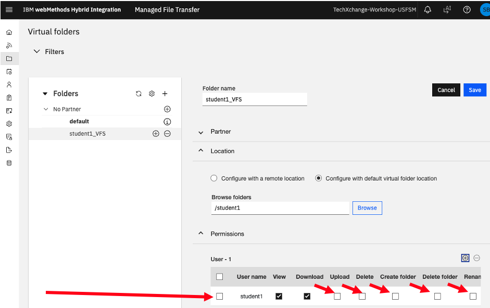Show info for the default folder
This screenshot has height=308, width=490.
click(x=167, y=122)
